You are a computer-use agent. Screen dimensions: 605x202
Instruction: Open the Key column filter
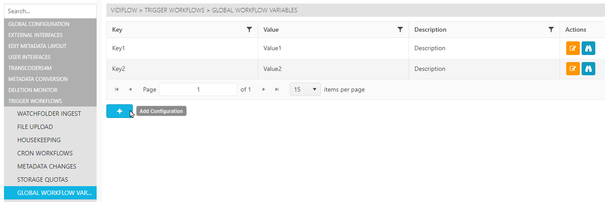[249, 29]
